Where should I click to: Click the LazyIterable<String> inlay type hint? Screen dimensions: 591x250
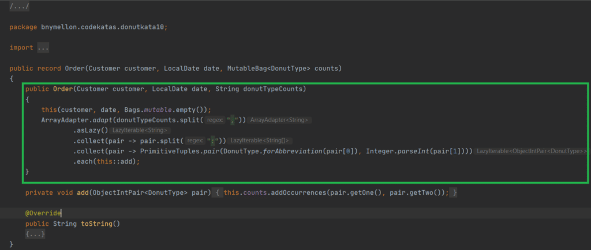pos(140,131)
